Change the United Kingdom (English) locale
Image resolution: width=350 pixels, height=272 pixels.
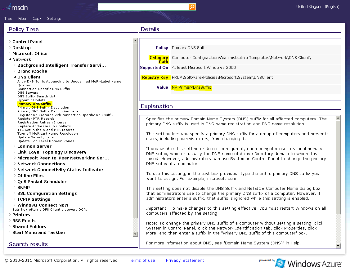coord(318,7)
